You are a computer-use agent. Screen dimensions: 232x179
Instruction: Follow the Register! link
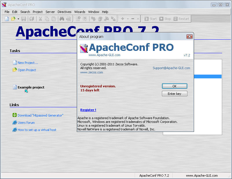88,110
